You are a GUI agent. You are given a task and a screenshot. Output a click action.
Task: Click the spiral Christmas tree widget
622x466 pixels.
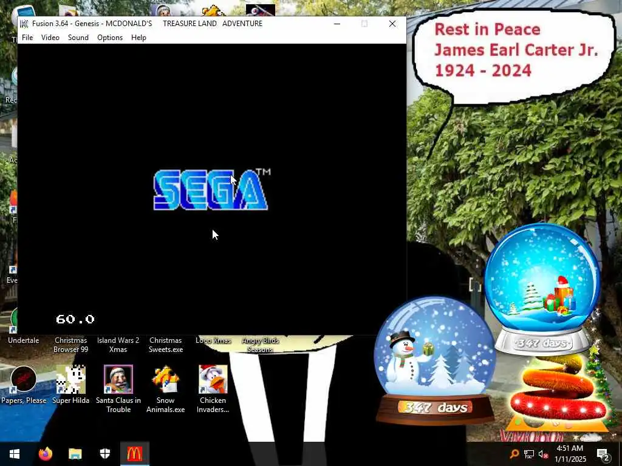(559, 393)
